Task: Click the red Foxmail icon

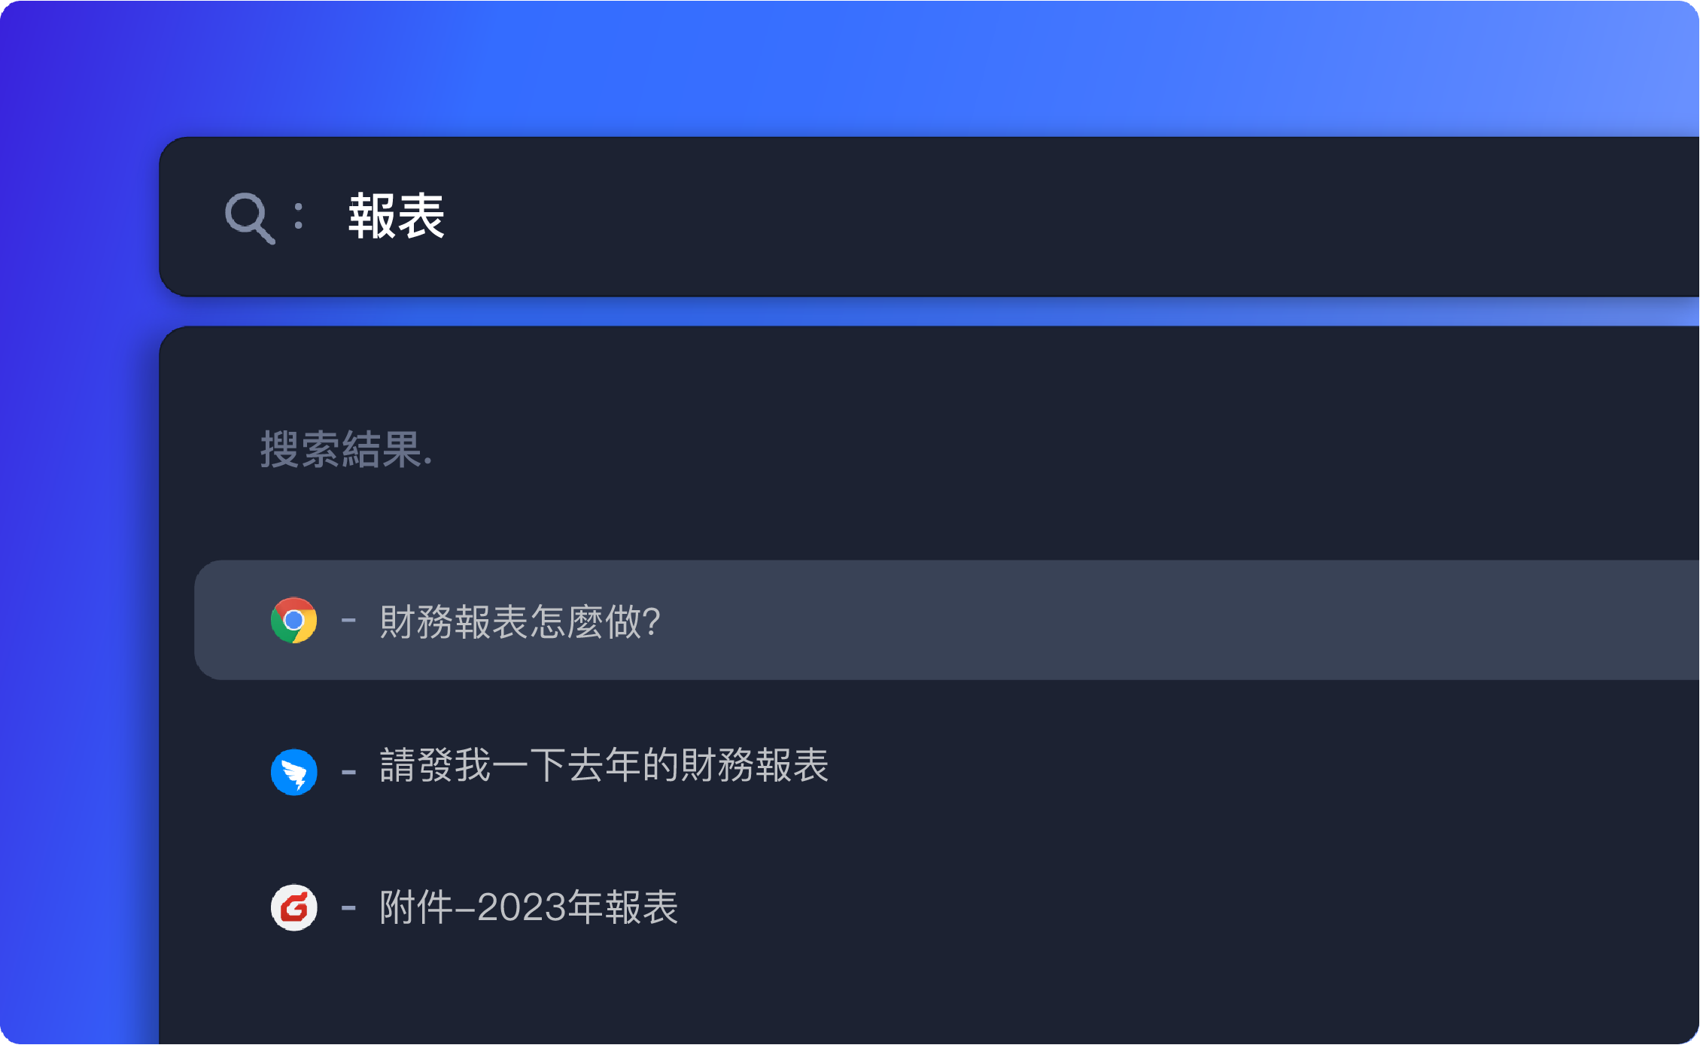Action: (x=293, y=907)
